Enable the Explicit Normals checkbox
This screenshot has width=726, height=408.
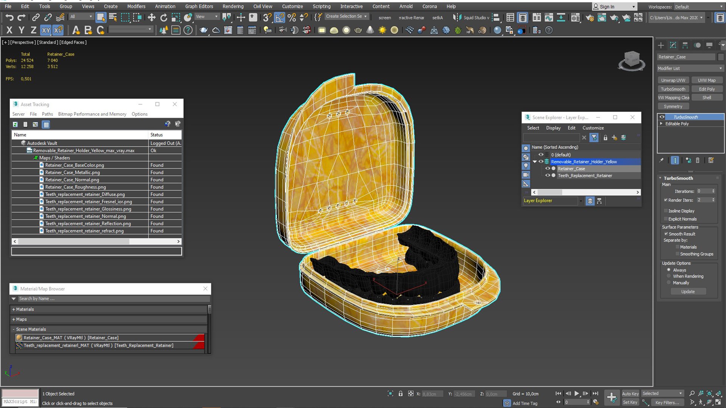[666, 219]
